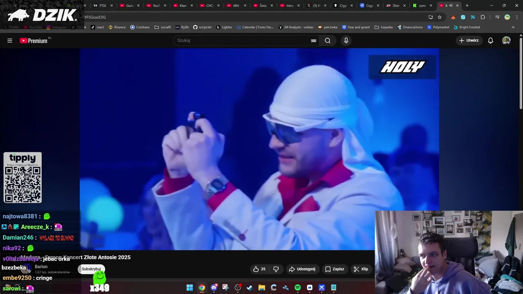The height and width of the screenshot is (294, 523).
Task: Click the install/cast icon in address bar
Action: click(431, 17)
